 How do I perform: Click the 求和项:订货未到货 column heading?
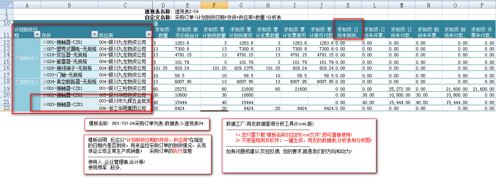click(348, 32)
